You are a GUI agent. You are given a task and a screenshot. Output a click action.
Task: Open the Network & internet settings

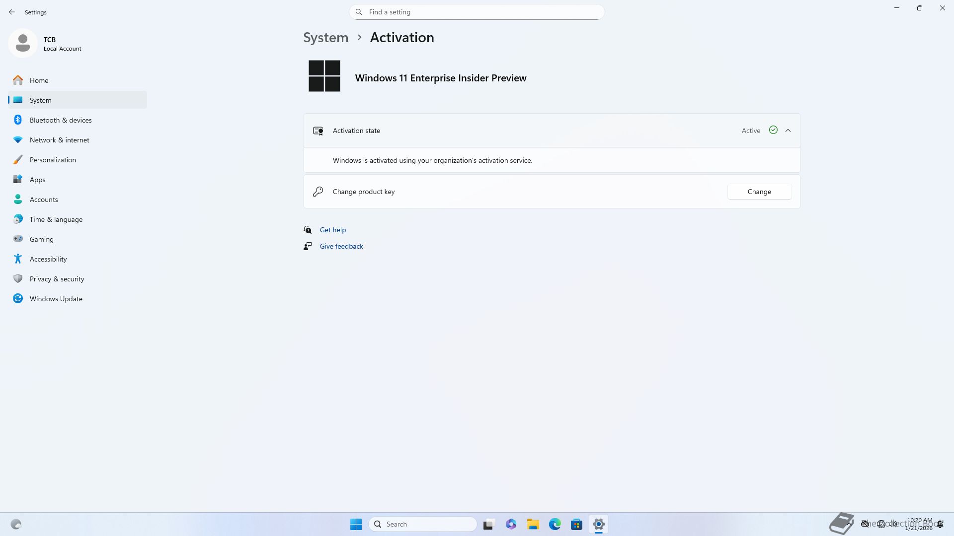tap(60, 140)
